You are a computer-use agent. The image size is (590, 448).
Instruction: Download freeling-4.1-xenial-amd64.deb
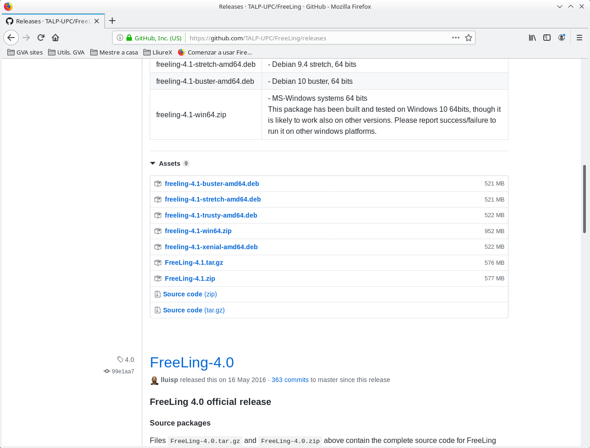tap(211, 247)
